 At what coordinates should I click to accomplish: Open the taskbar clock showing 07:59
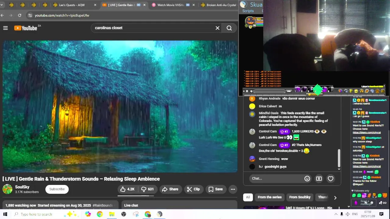pos(367,214)
